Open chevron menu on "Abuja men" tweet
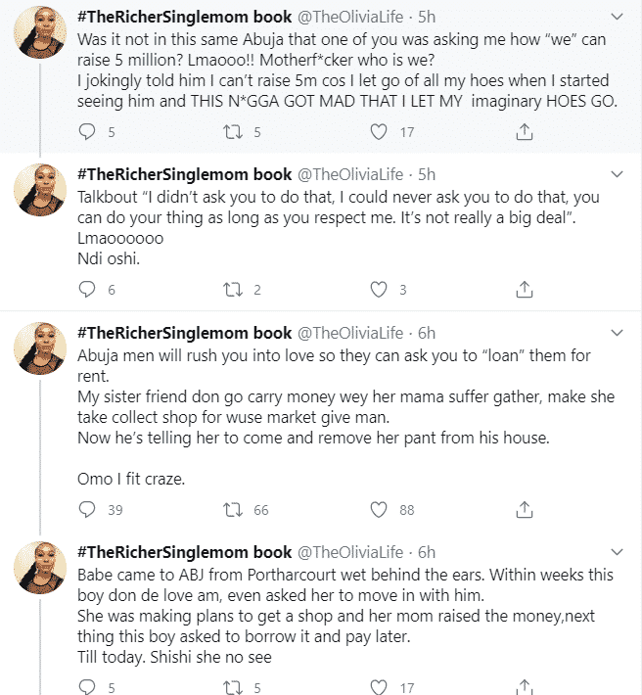Viewport: 642px width, 695px height. 618,332
